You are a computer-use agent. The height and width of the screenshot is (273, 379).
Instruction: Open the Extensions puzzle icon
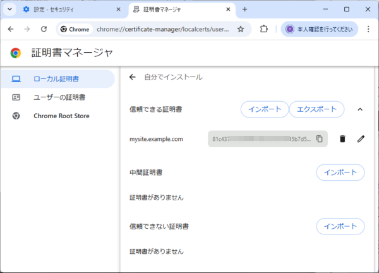pyautogui.click(x=264, y=29)
